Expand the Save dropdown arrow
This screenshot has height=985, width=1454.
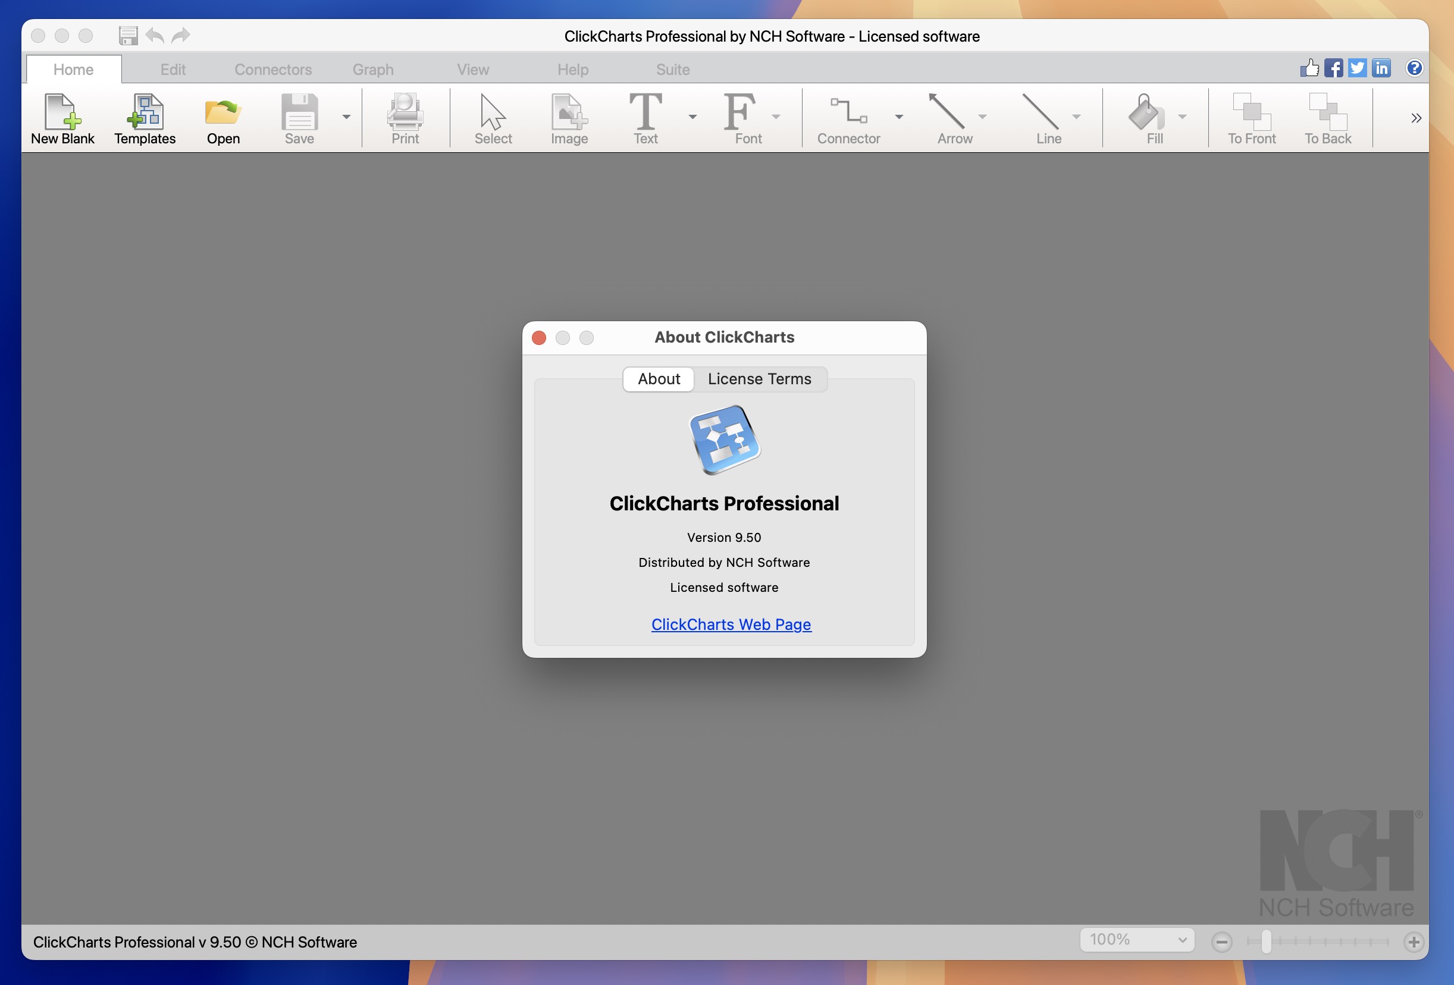[x=346, y=117]
